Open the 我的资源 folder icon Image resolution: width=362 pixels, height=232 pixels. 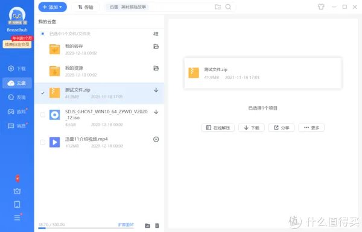tap(54, 71)
